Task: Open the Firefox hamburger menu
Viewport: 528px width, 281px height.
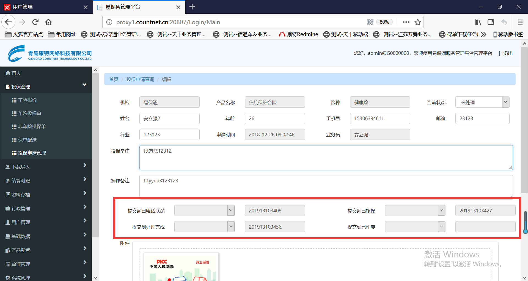Action: (x=520, y=22)
